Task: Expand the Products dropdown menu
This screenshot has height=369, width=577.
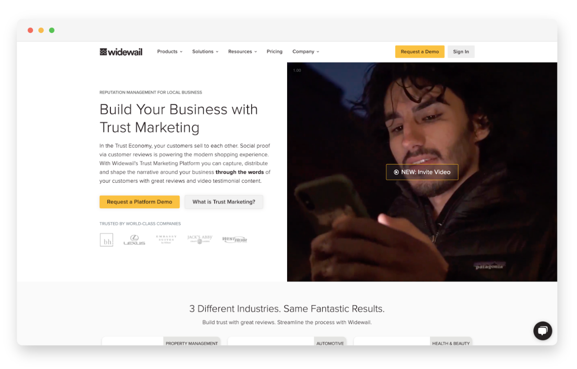Action: coord(170,51)
